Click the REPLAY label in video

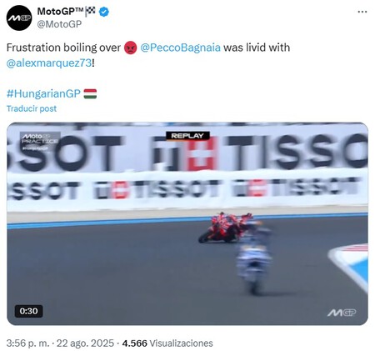tap(187, 136)
